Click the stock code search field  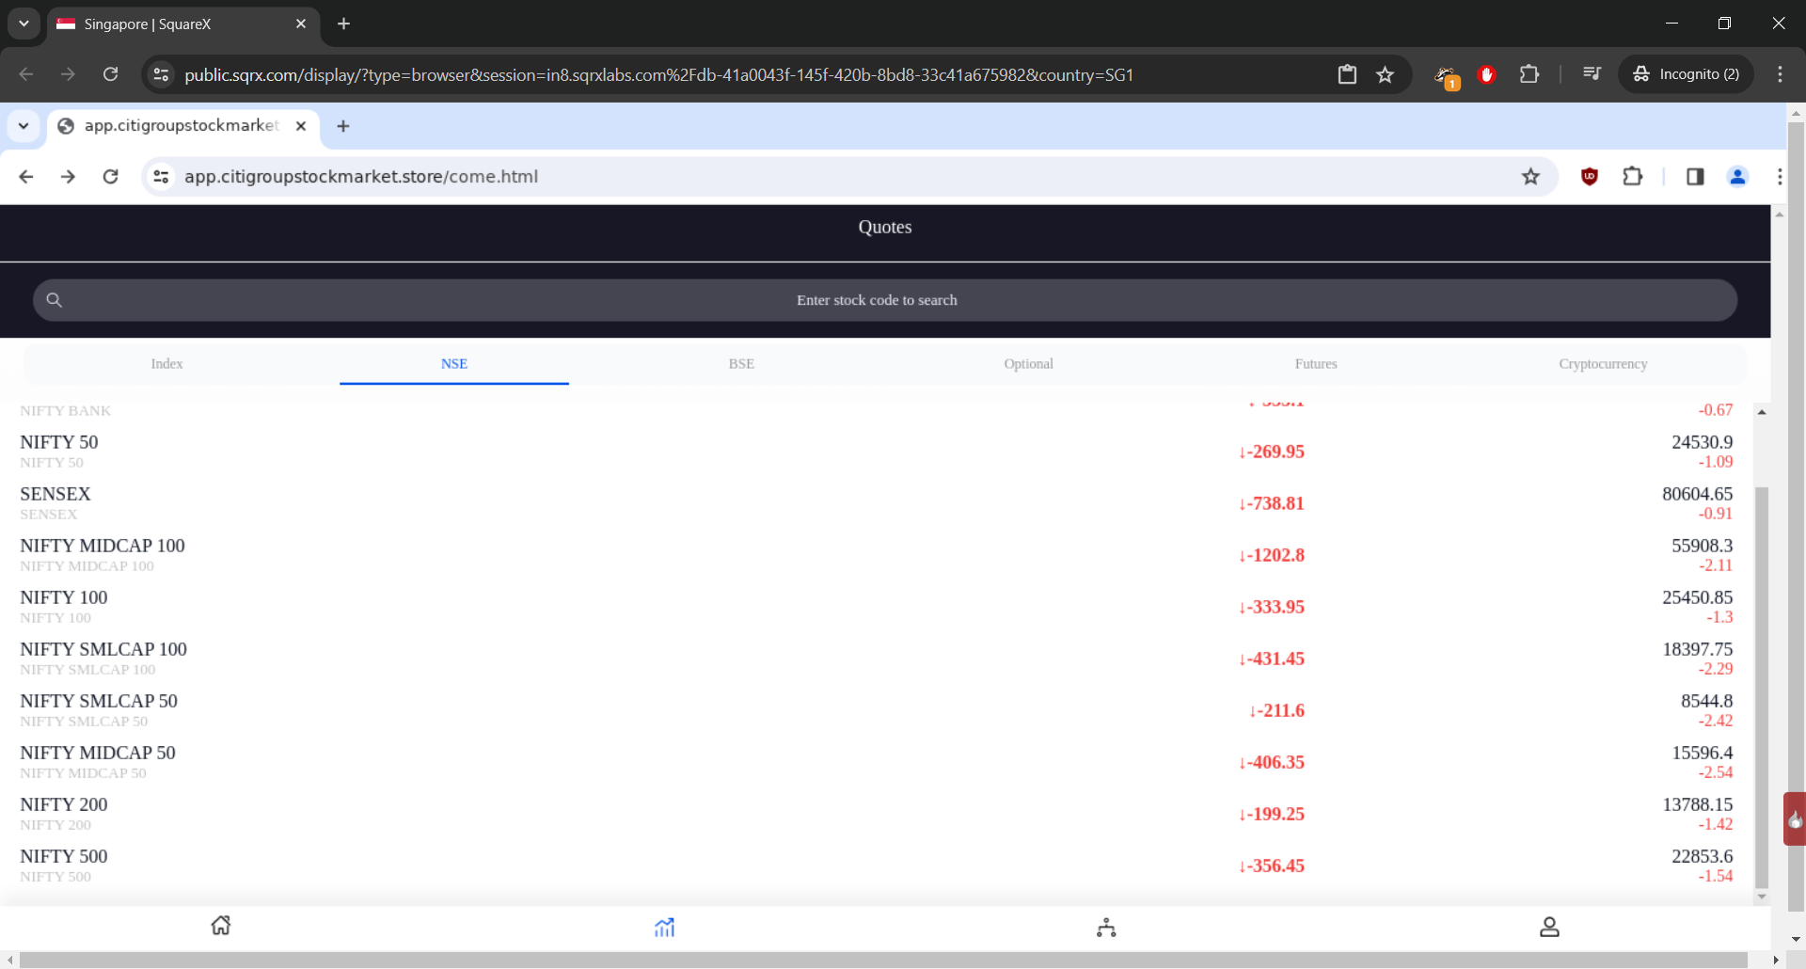point(884,300)
